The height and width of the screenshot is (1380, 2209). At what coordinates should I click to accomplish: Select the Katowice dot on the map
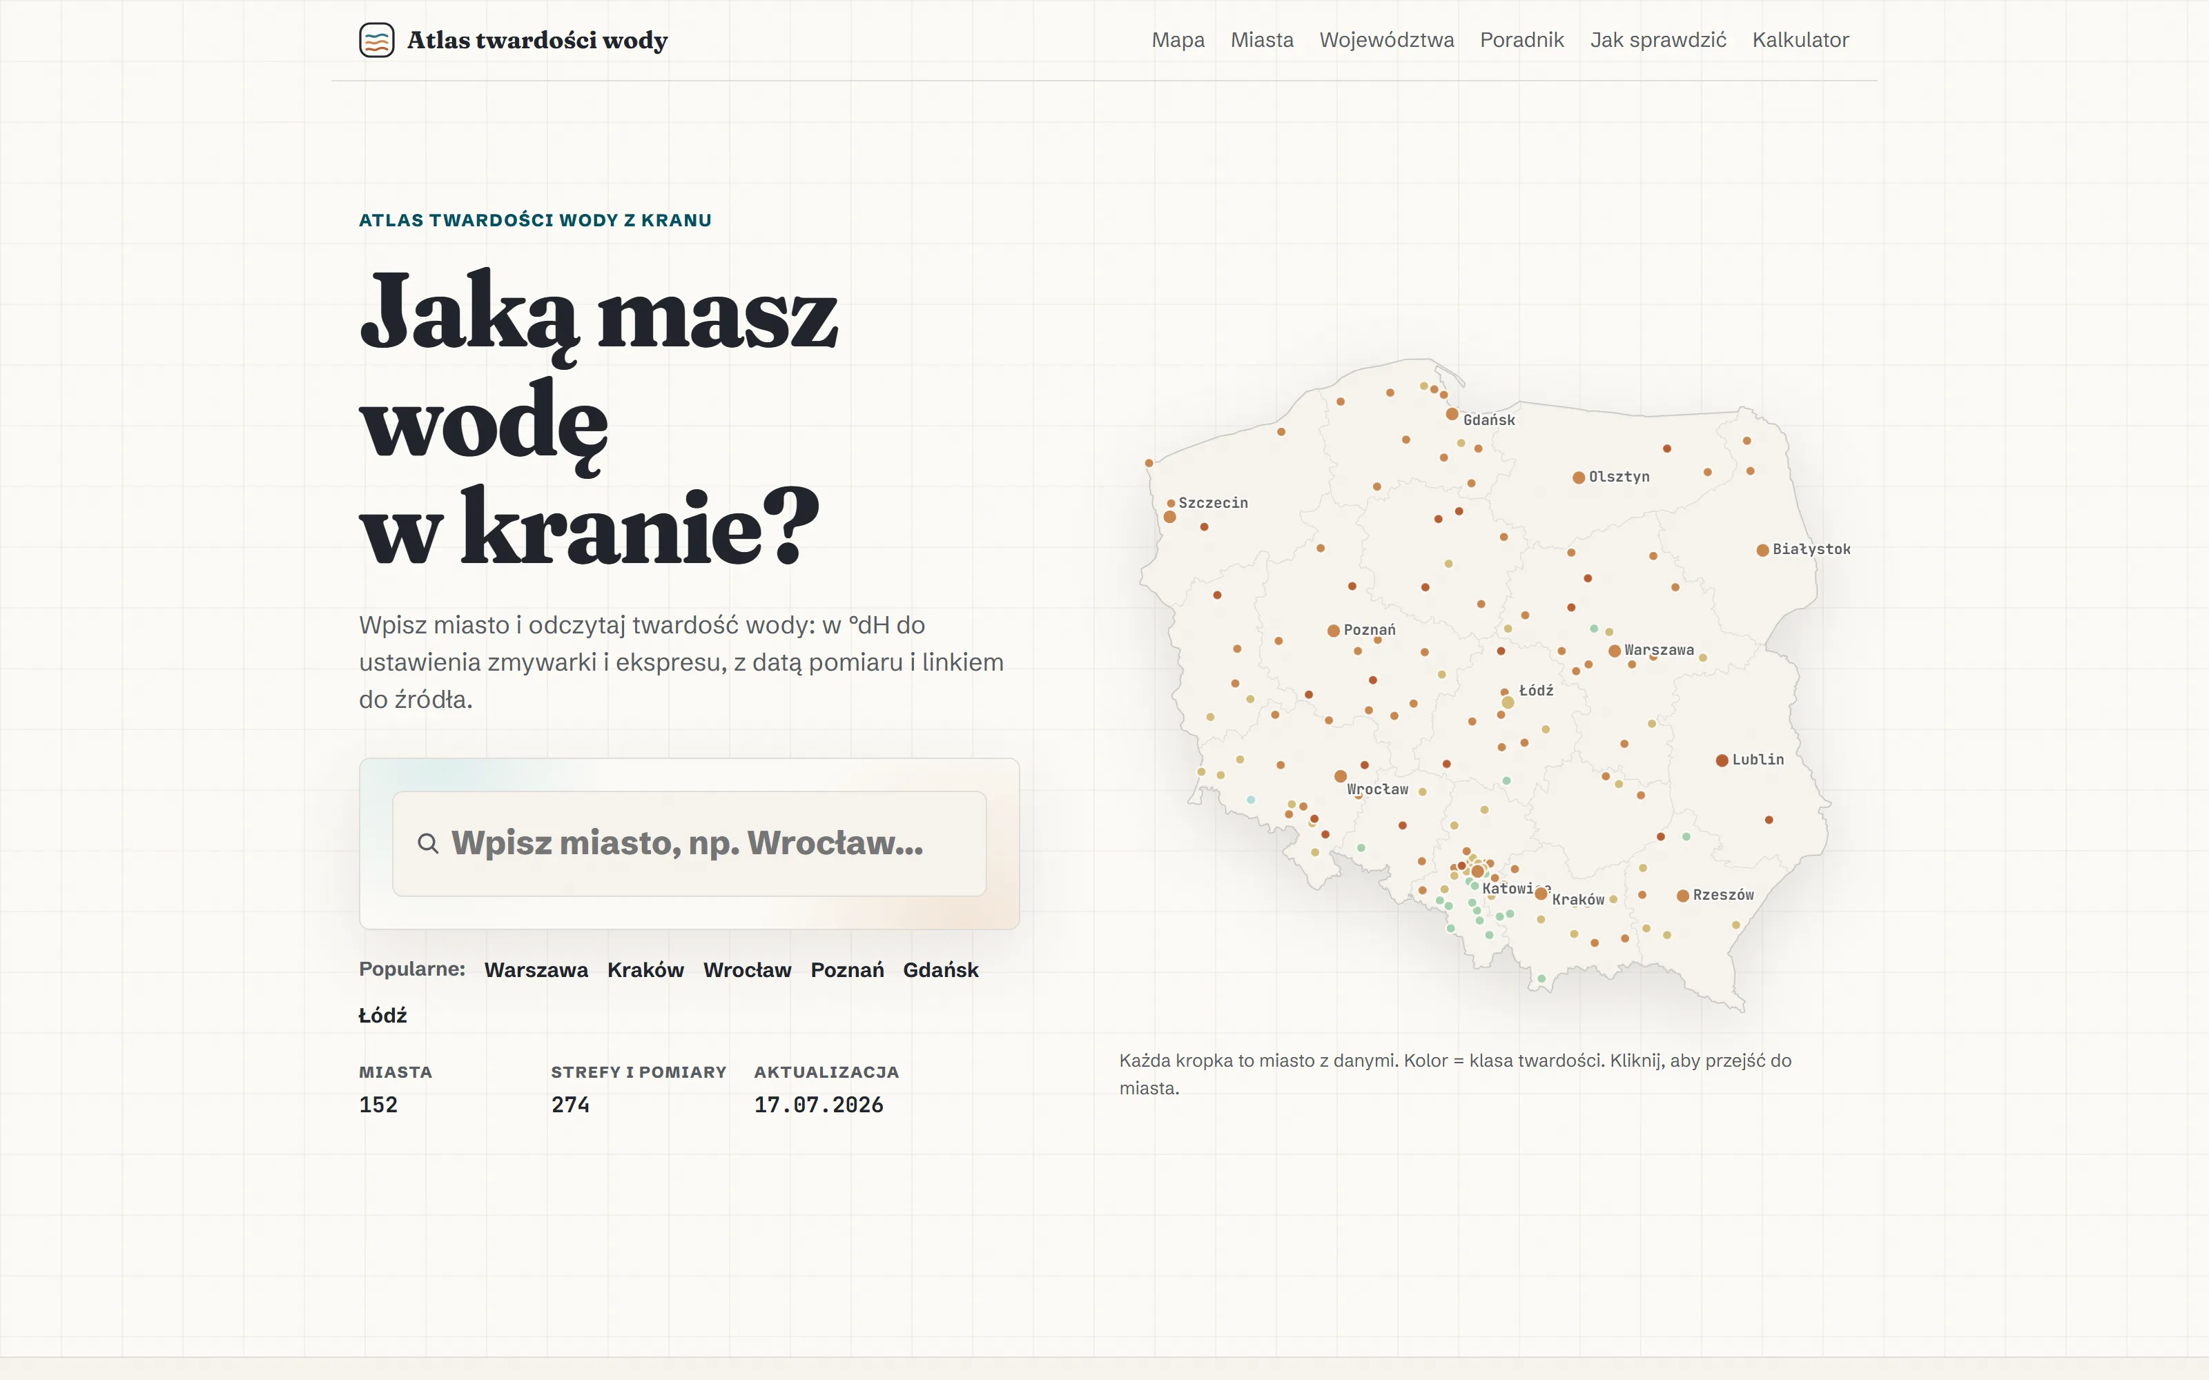1478,871
